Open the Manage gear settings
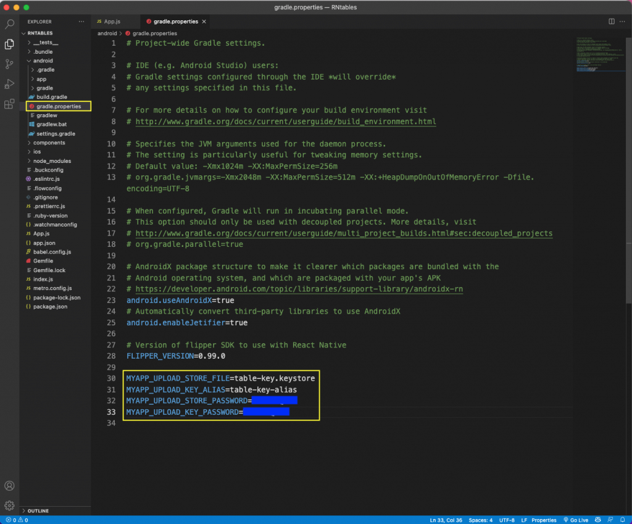Viewport: 632px width, 524px height. (x=9, y=505)
